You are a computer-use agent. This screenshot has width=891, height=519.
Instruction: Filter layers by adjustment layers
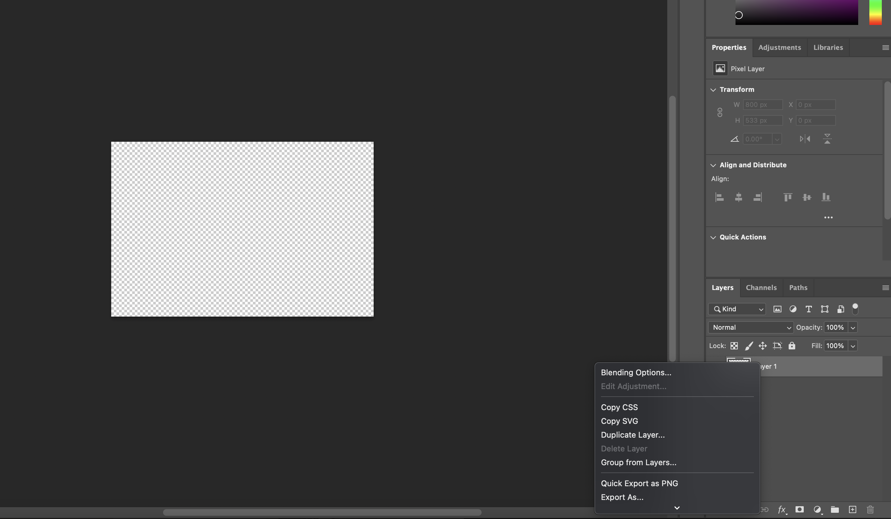[x=793, y=309]
